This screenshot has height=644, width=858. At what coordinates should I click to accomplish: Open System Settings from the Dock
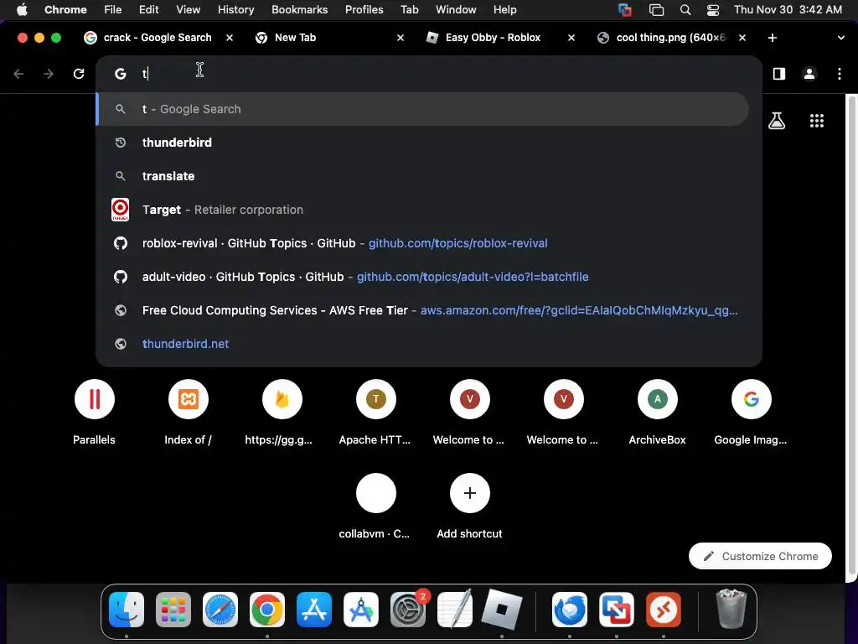click(408, 610)
